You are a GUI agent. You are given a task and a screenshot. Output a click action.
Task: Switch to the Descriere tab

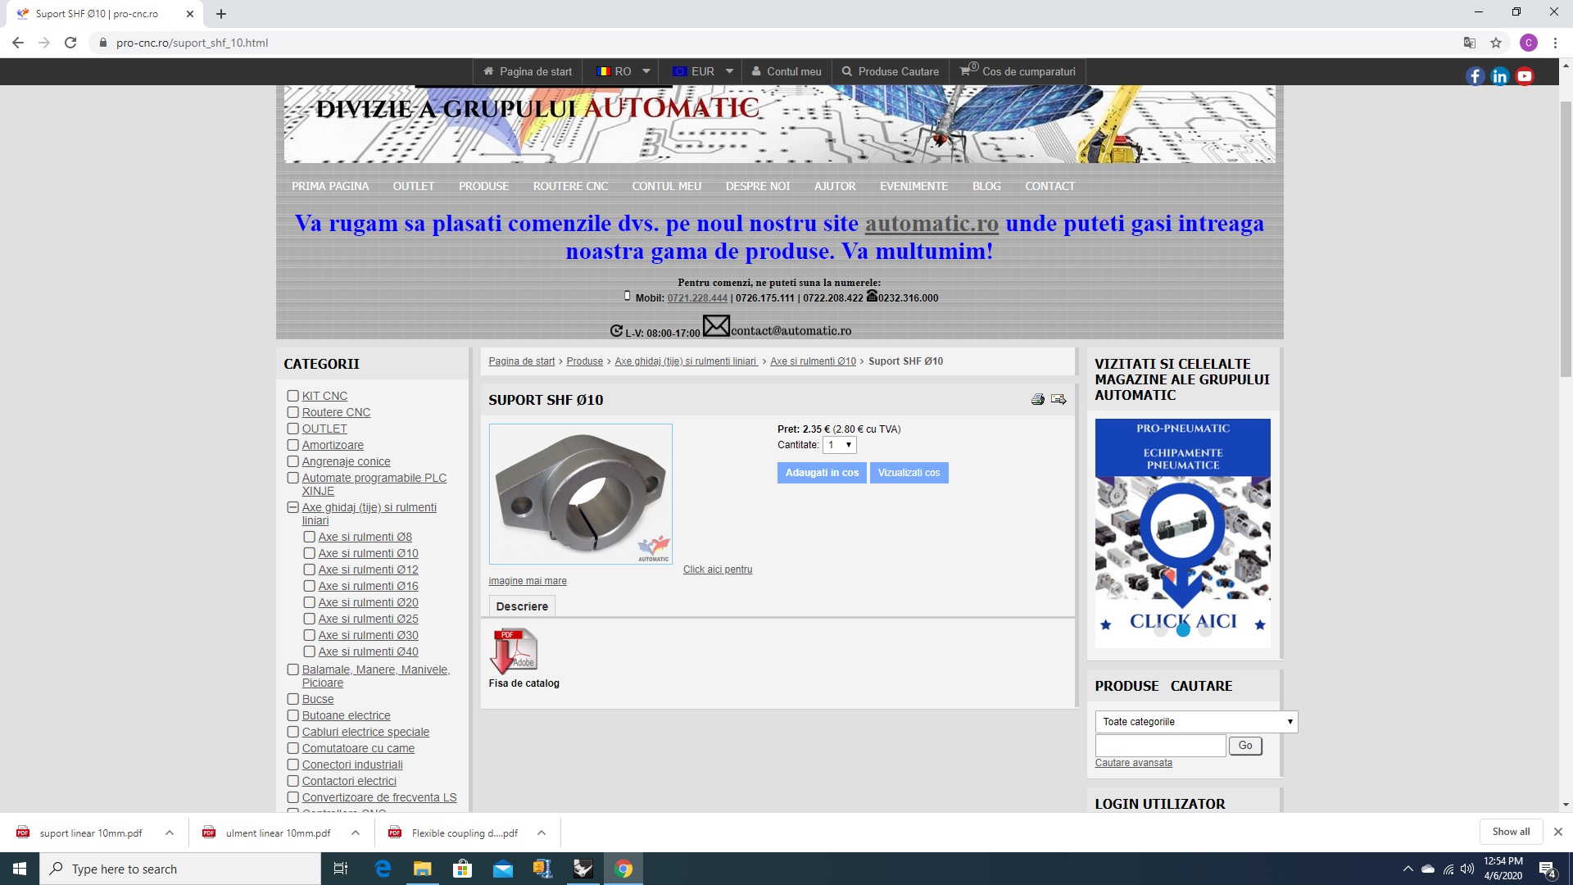pos(522,606)
